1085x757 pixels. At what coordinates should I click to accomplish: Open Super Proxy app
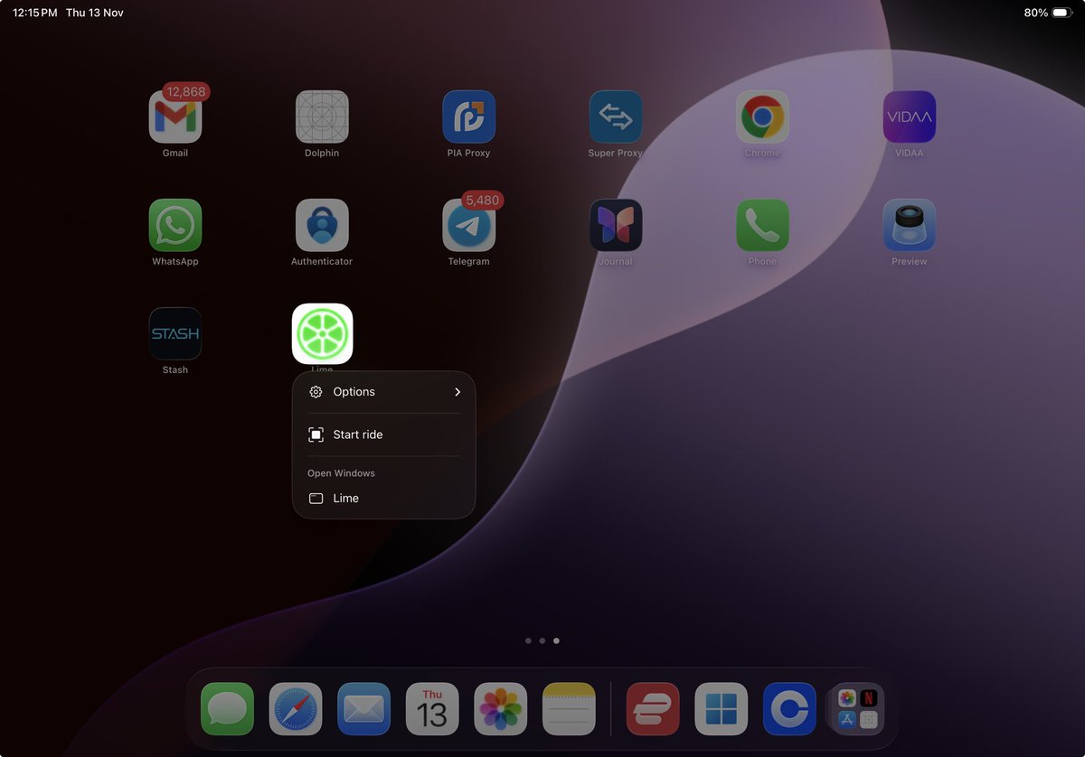pyautogui.click(x=616, y=117)
